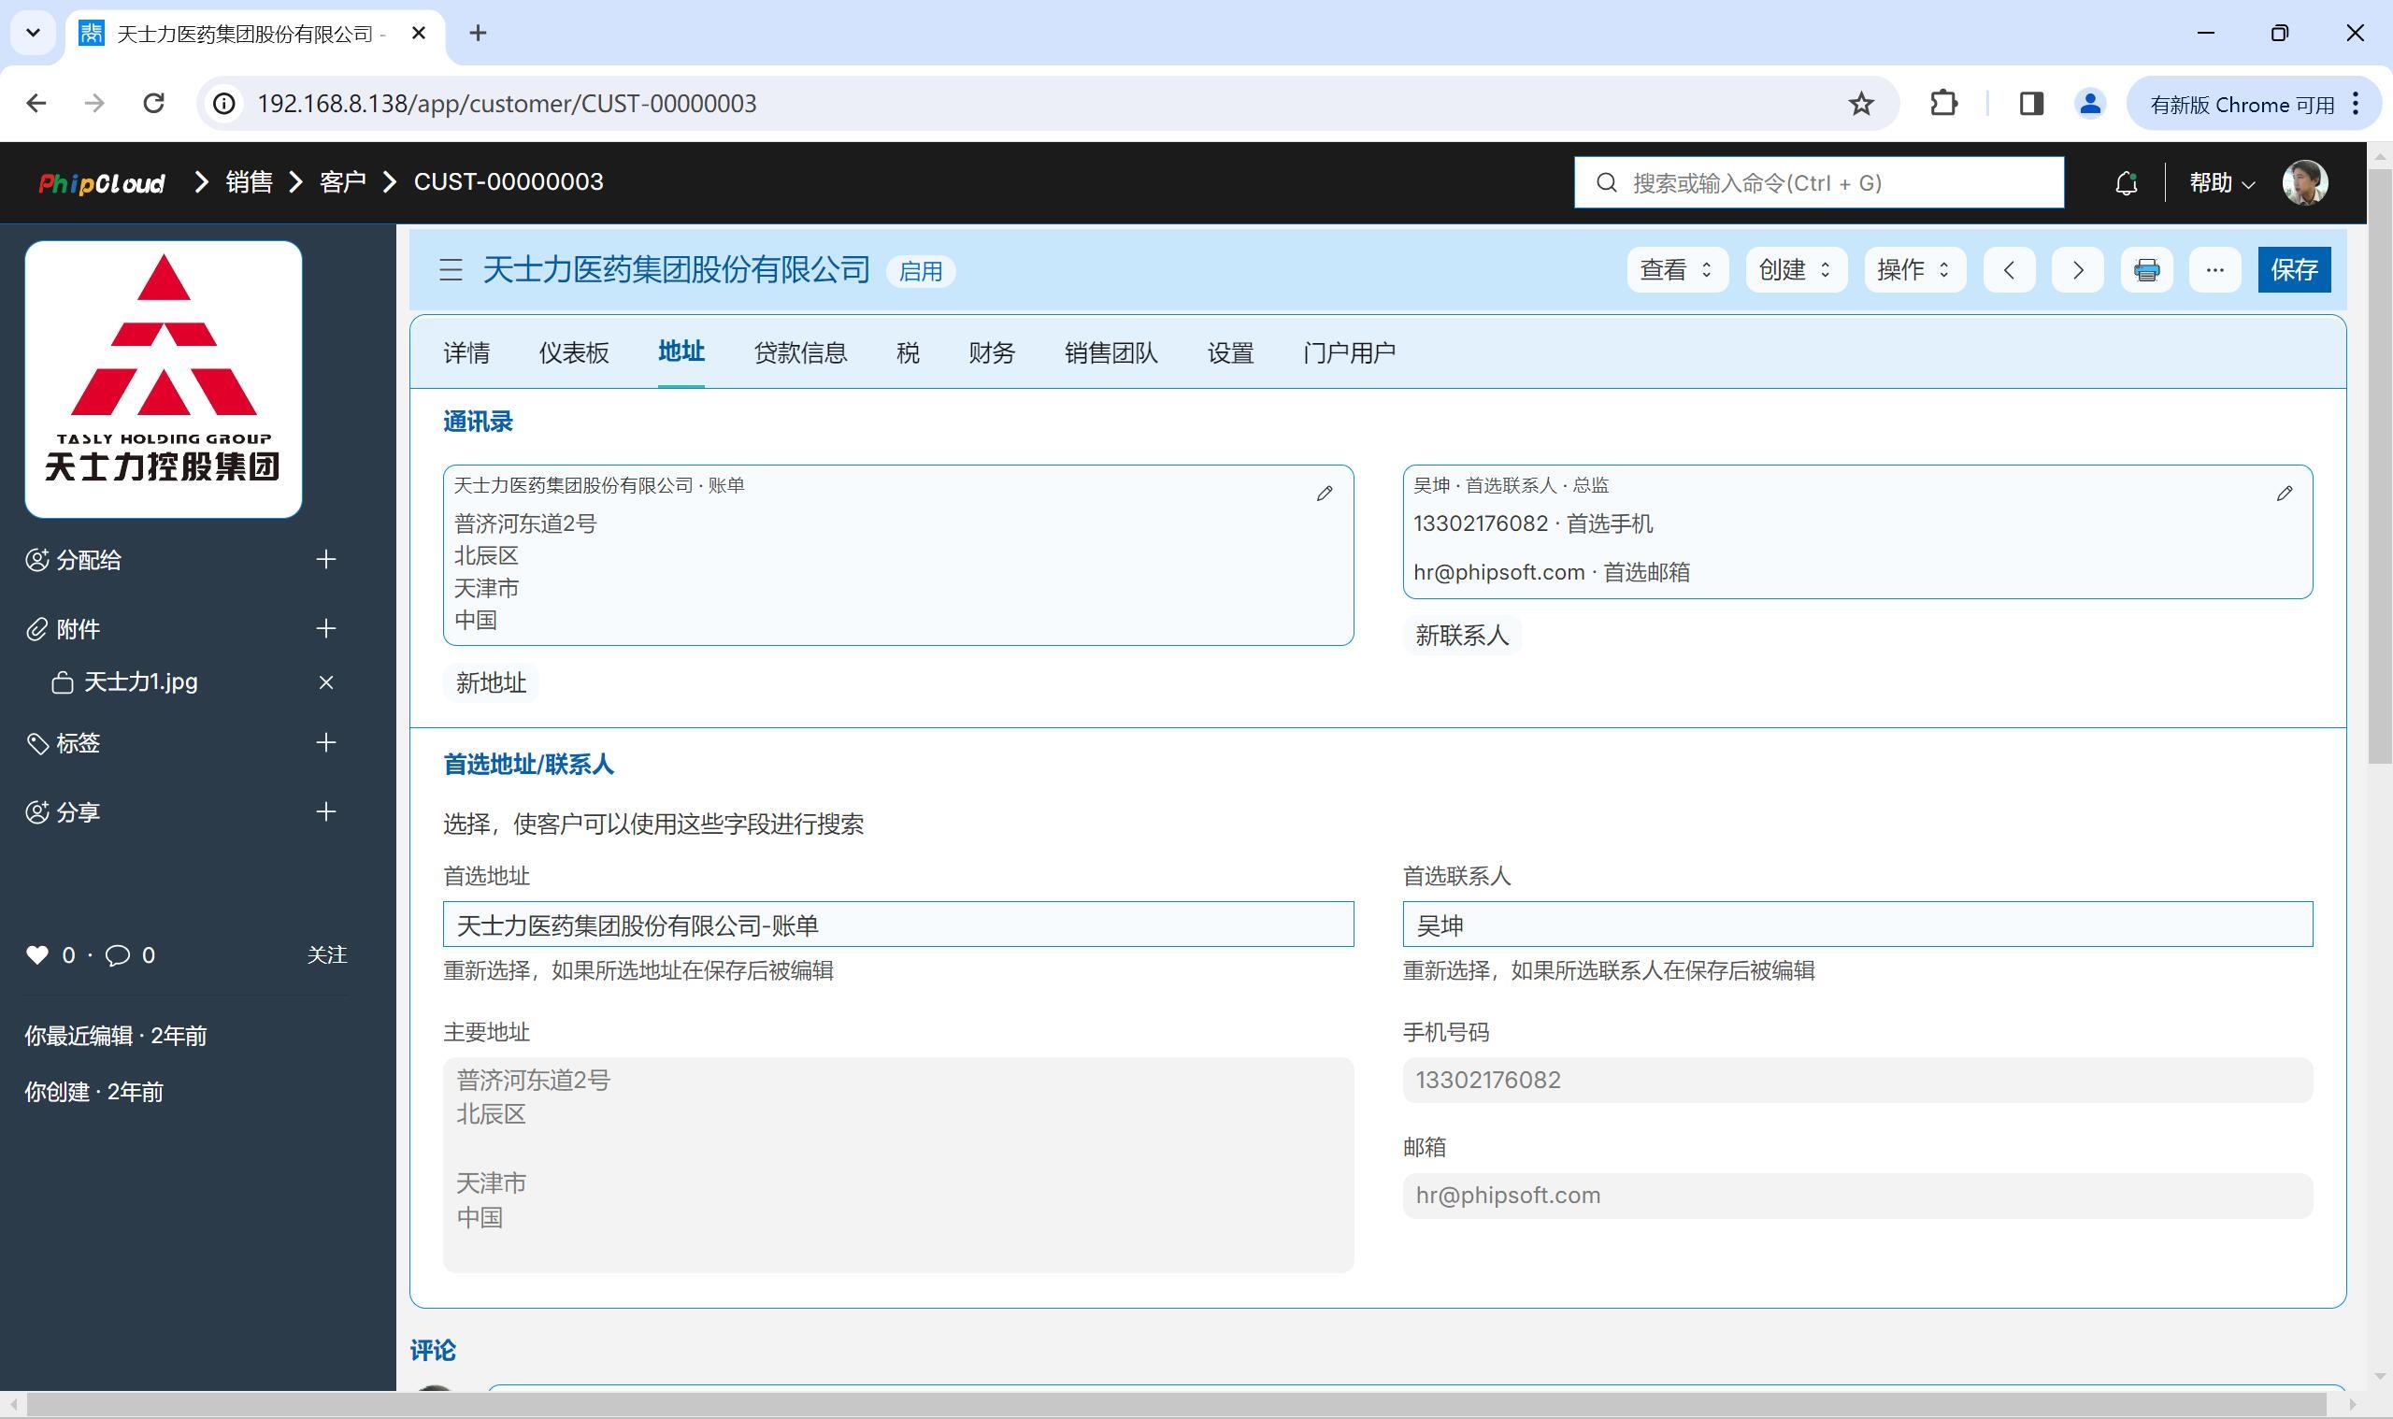Navigate to 销售 breadcrumb
Image resolution: width=2393 pixels, height=1419 pixels.
[x=250, y=182]
